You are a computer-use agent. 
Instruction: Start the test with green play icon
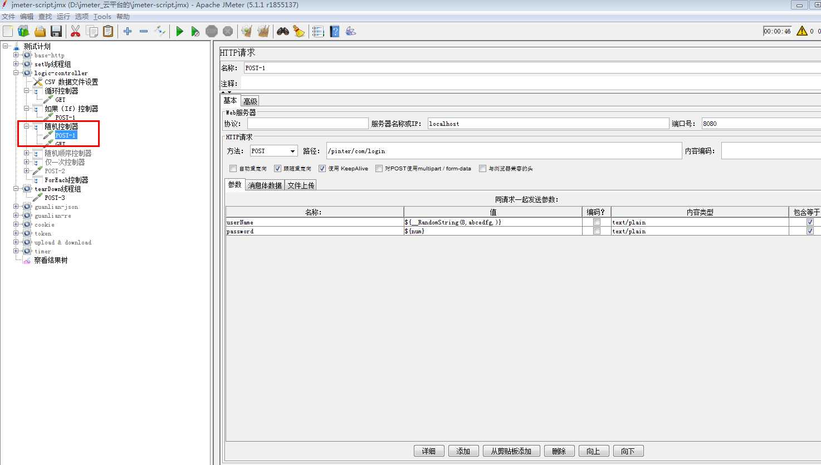coord(179,31)
